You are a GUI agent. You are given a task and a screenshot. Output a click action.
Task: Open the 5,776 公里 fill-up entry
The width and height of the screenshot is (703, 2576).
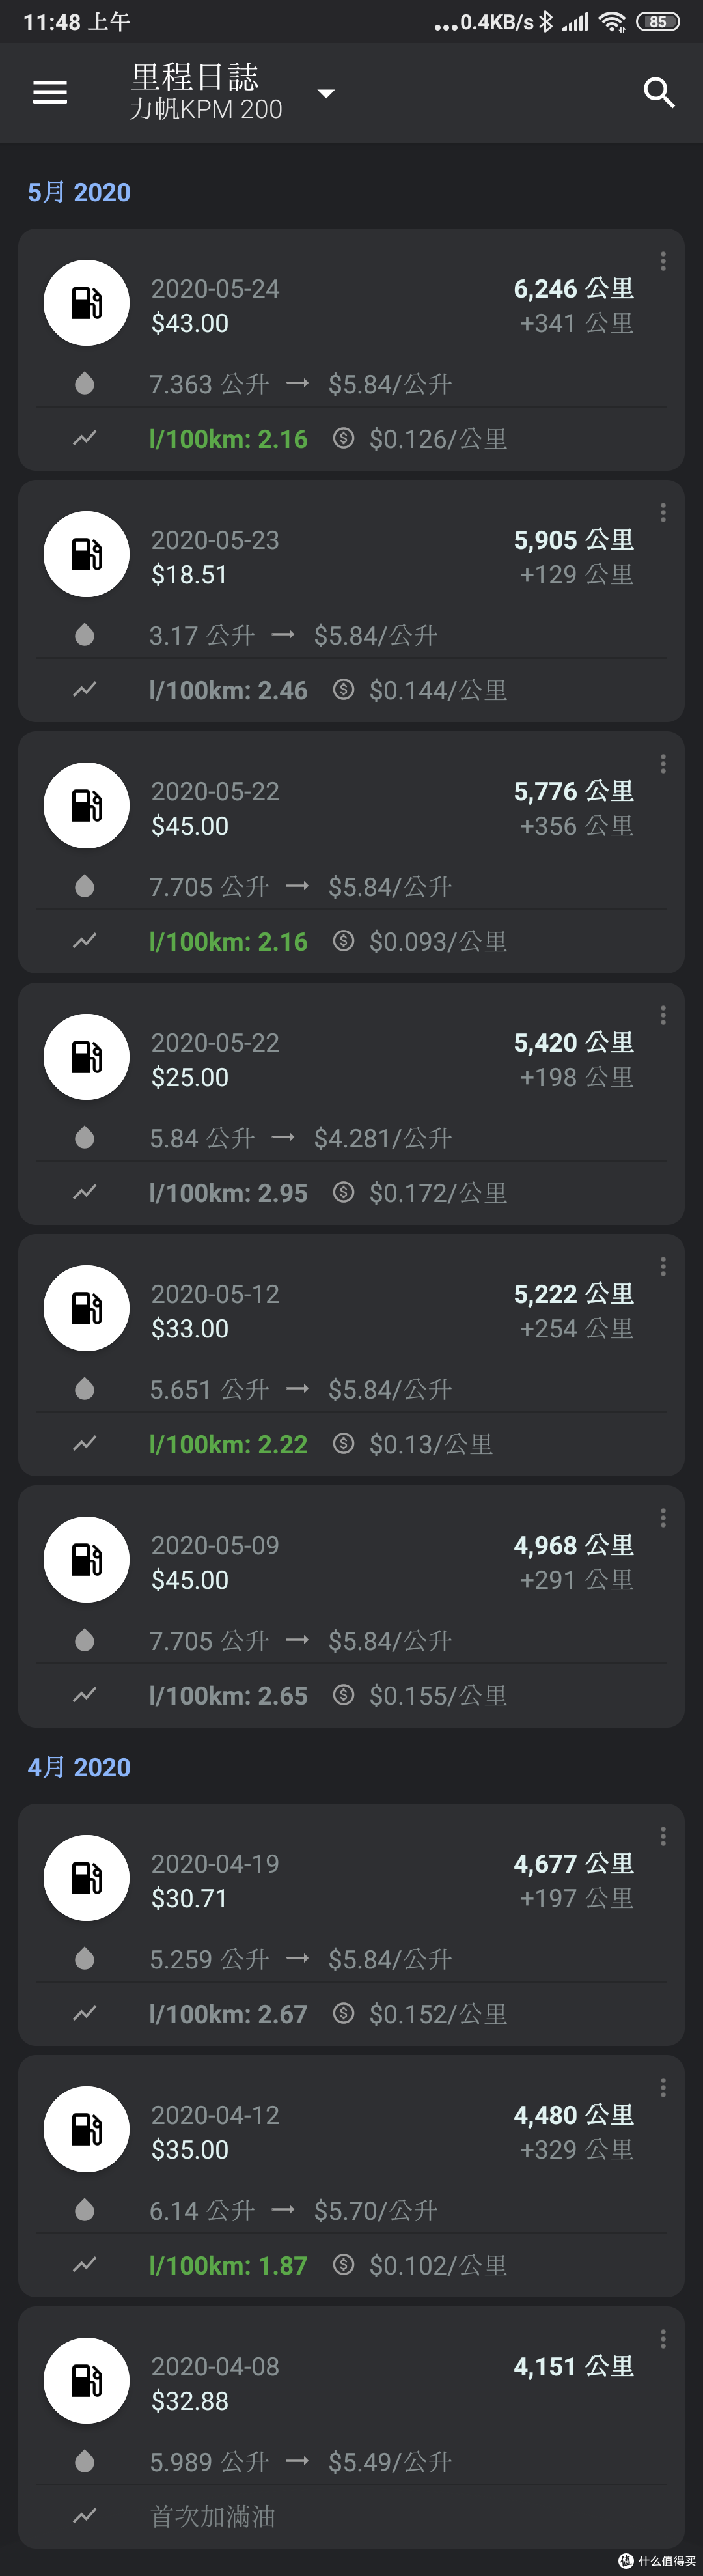[x=351, y=853]
